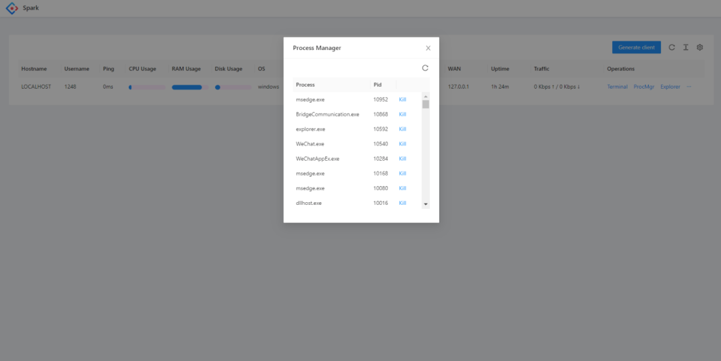
Task: Kill dllhost.exe process
Action: [x=403, y=203]
